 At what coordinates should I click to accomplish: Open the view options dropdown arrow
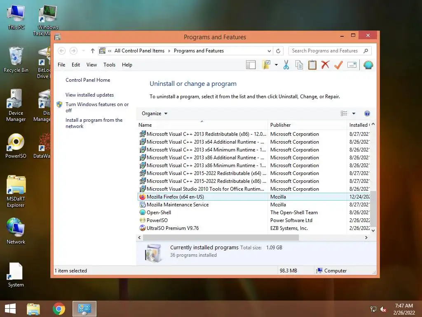point(354,114)
